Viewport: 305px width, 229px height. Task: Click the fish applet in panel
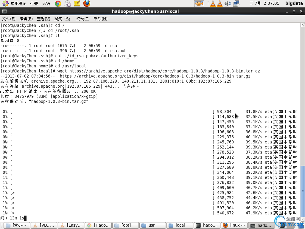[199, 4]
